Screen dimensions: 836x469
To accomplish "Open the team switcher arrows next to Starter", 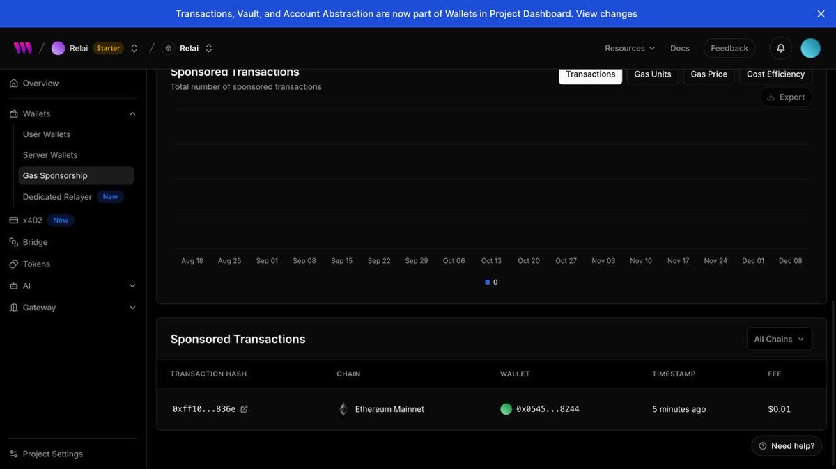I will coord(134,48).
